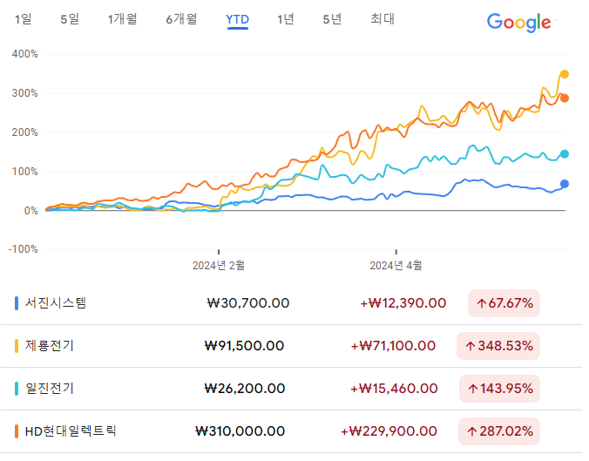The image size is (589, 461).
Task: Click the orange color bar beside HD현대일렉트릭
Action: 17,431
